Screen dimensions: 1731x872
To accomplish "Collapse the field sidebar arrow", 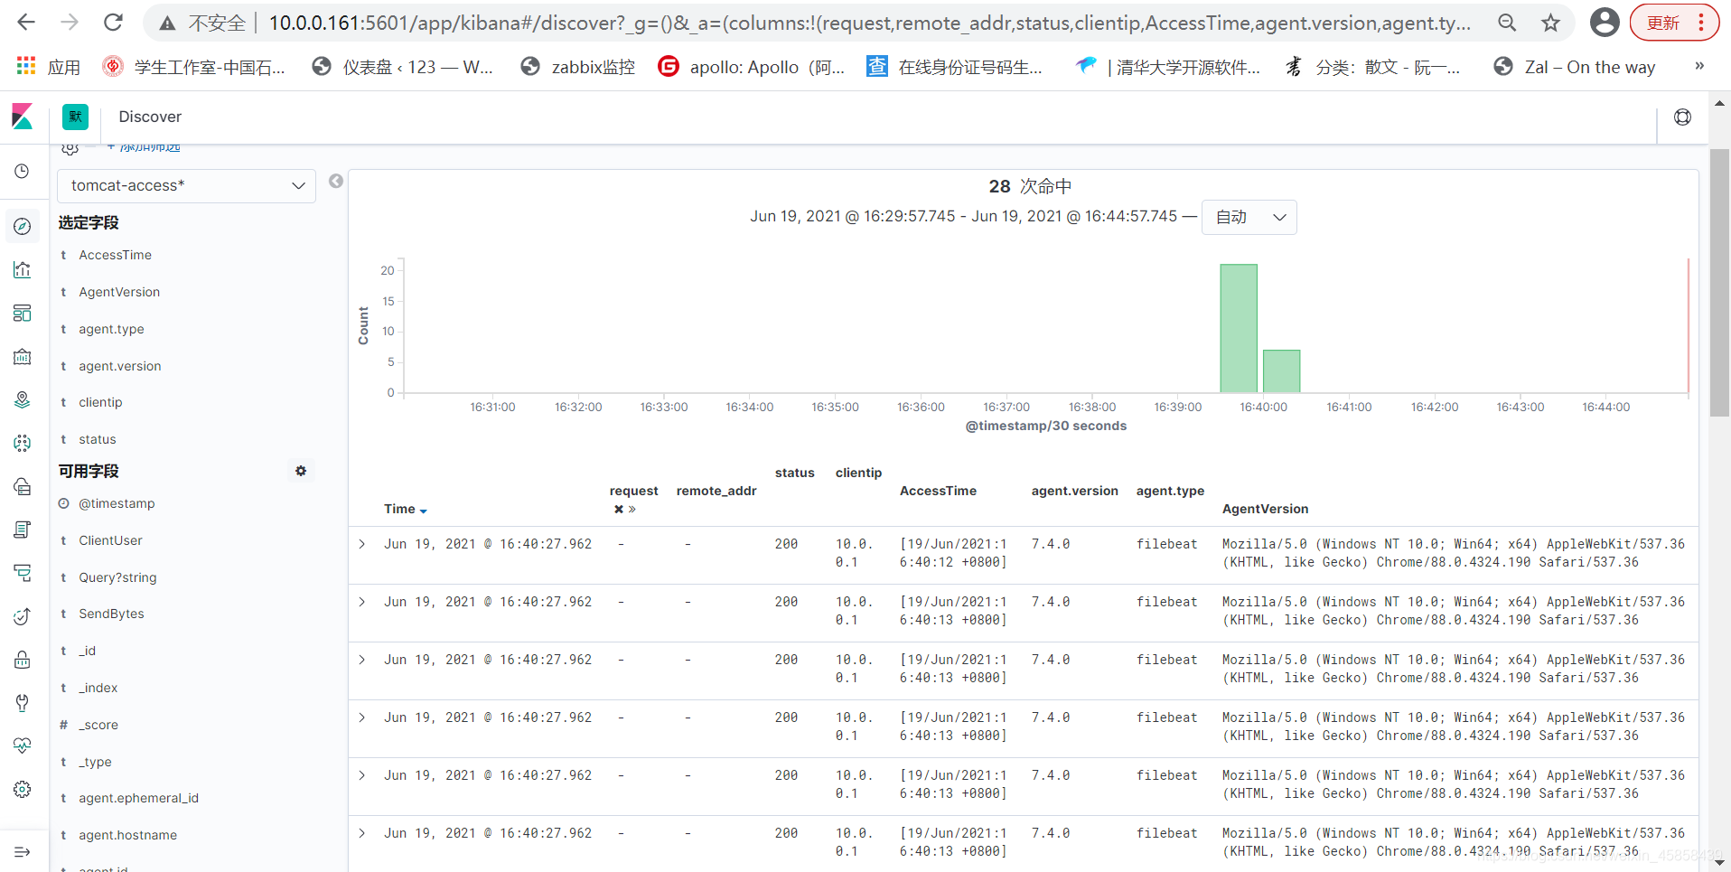I will [x=336, y=181].
